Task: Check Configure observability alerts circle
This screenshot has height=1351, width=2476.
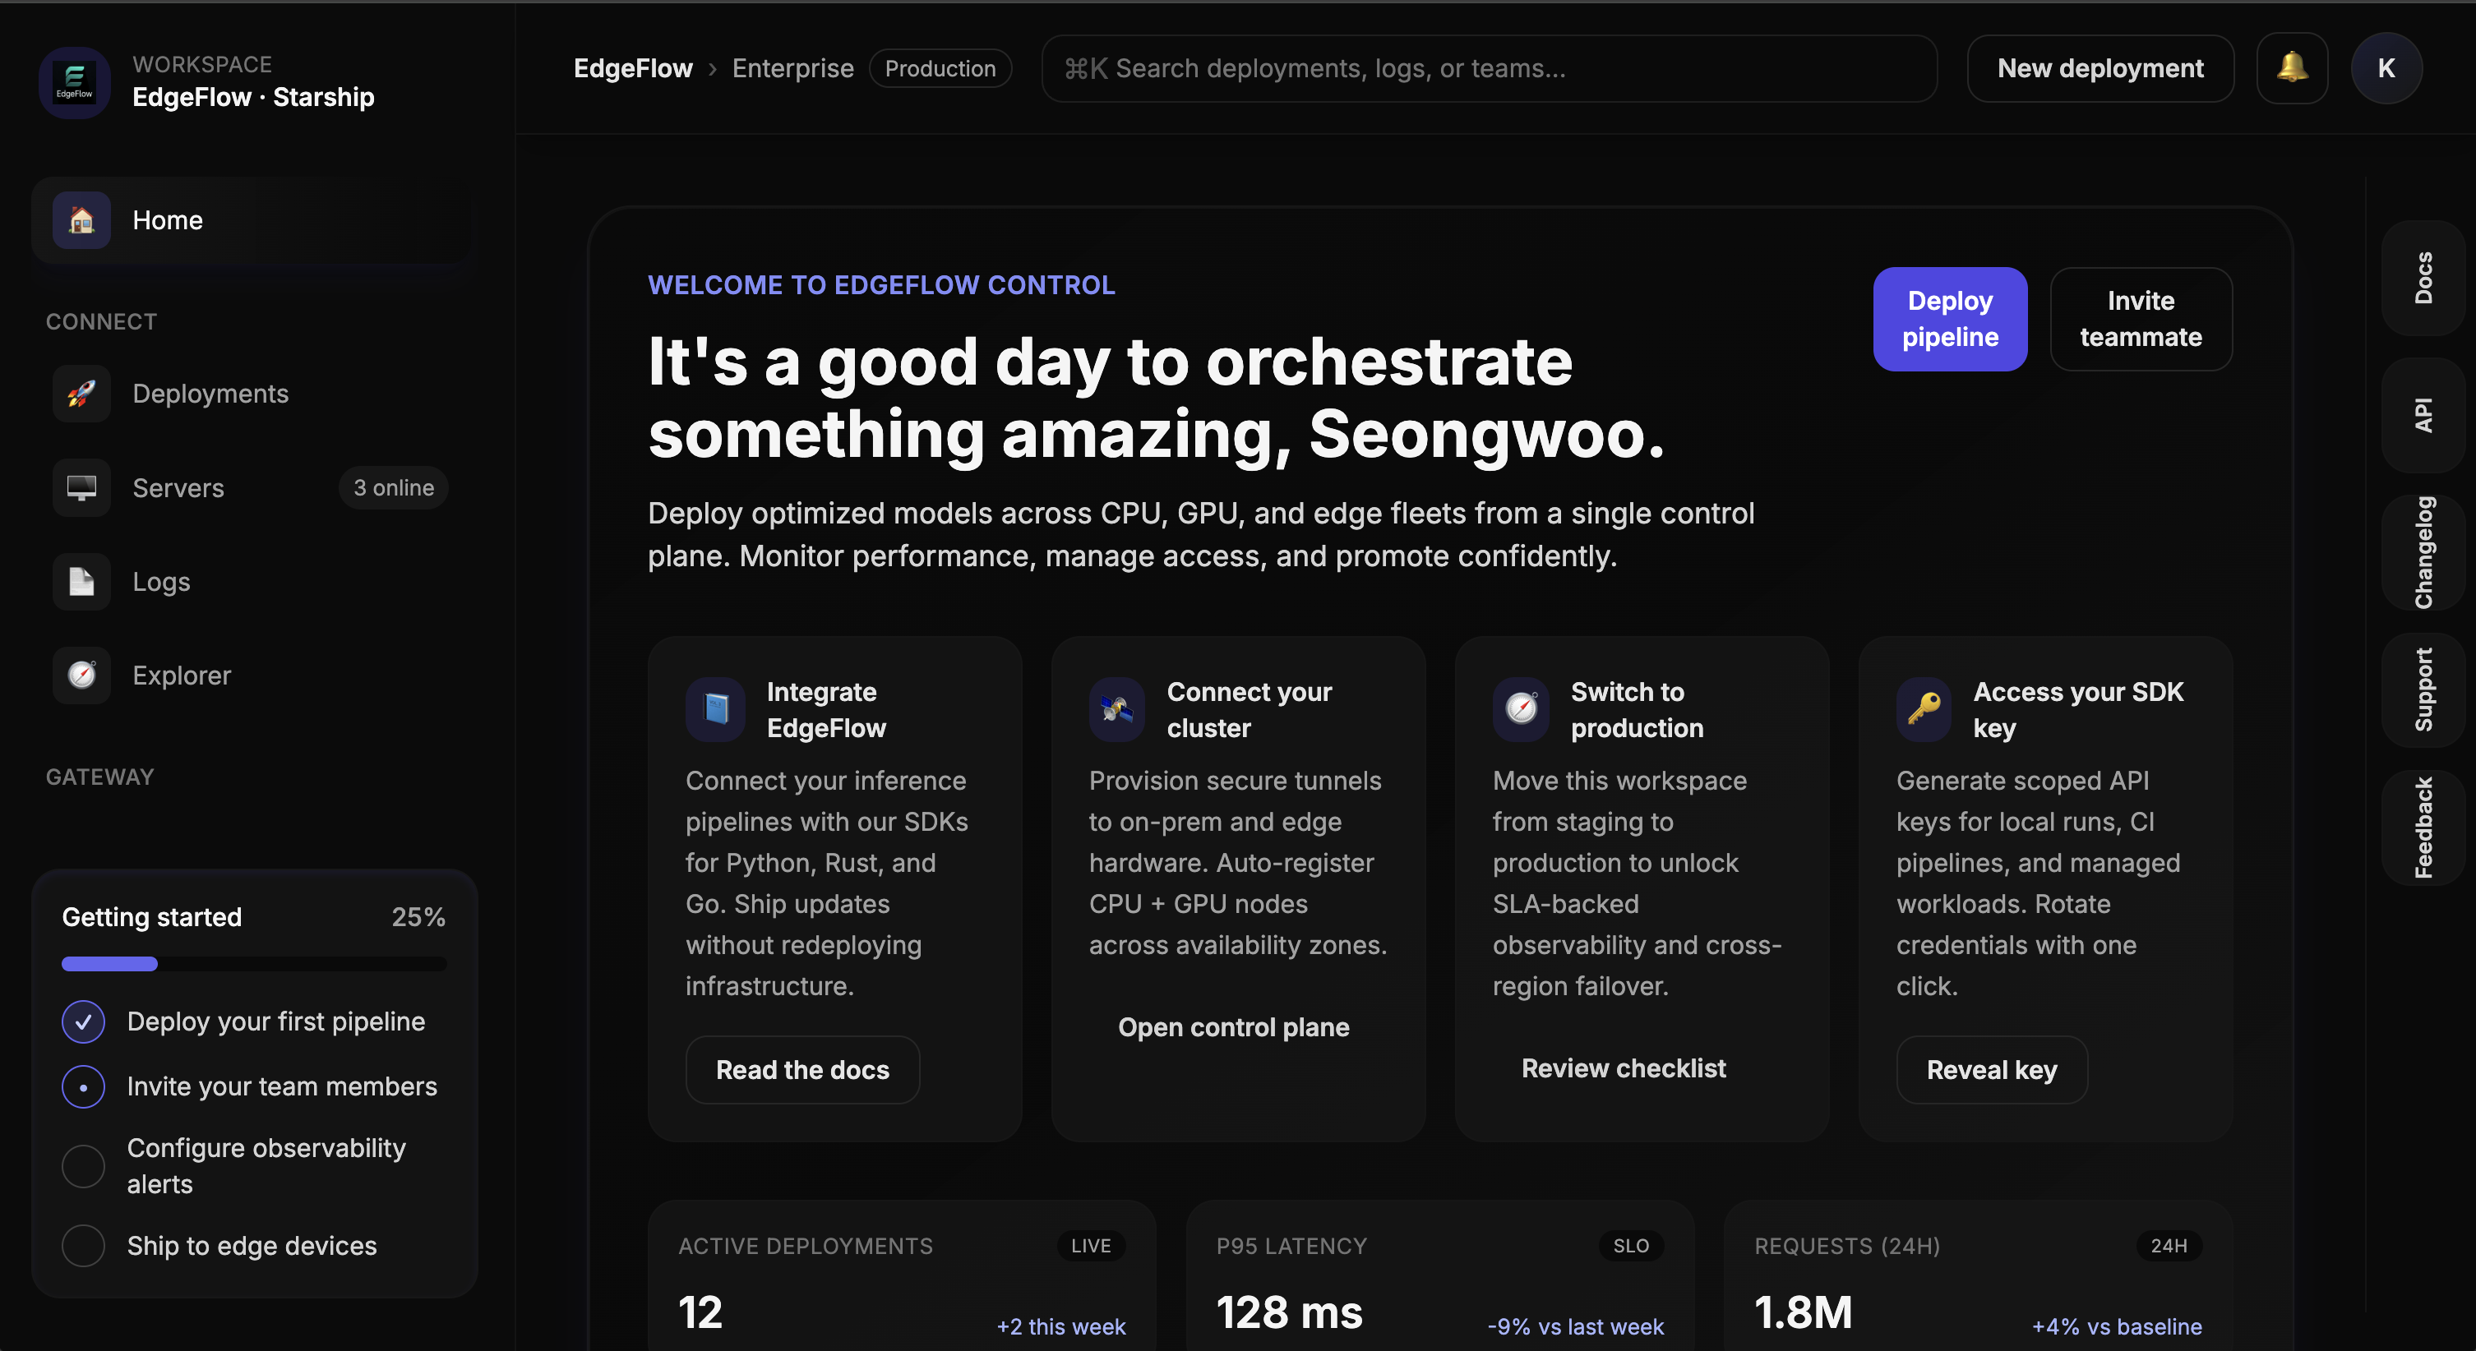Action: [x=84, y=1165]
